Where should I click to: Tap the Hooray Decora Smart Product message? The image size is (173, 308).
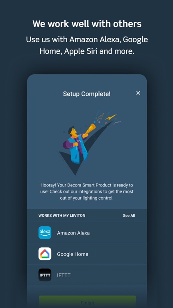[86, 191]
